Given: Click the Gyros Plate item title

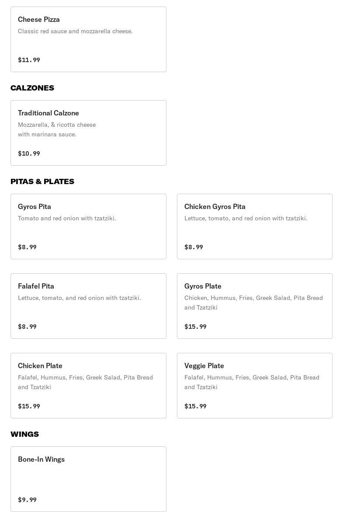Looking at the screenshot, I should tap(203, 286).
